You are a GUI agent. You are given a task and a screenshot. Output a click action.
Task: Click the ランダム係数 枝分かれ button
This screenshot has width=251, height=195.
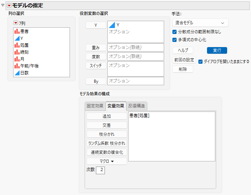(x=107, y=143)
